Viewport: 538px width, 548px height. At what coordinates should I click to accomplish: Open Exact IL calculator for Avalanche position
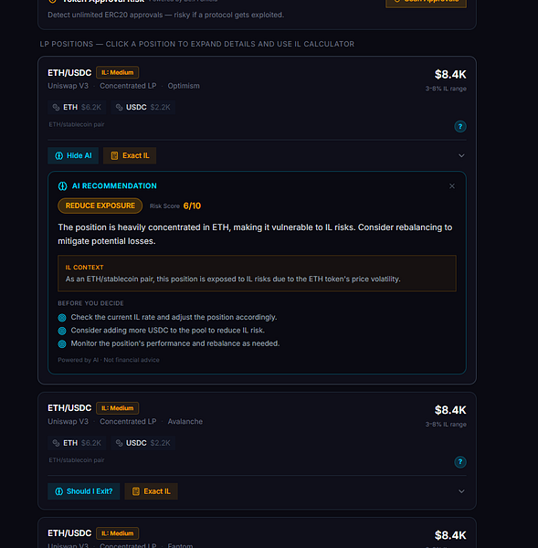[x=151, y=491]
